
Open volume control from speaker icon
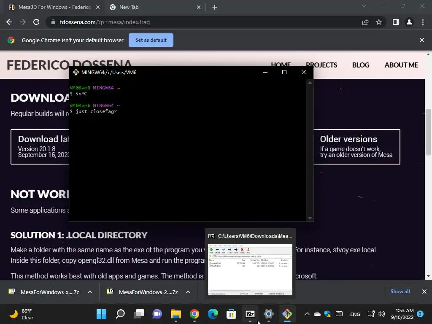381,314
